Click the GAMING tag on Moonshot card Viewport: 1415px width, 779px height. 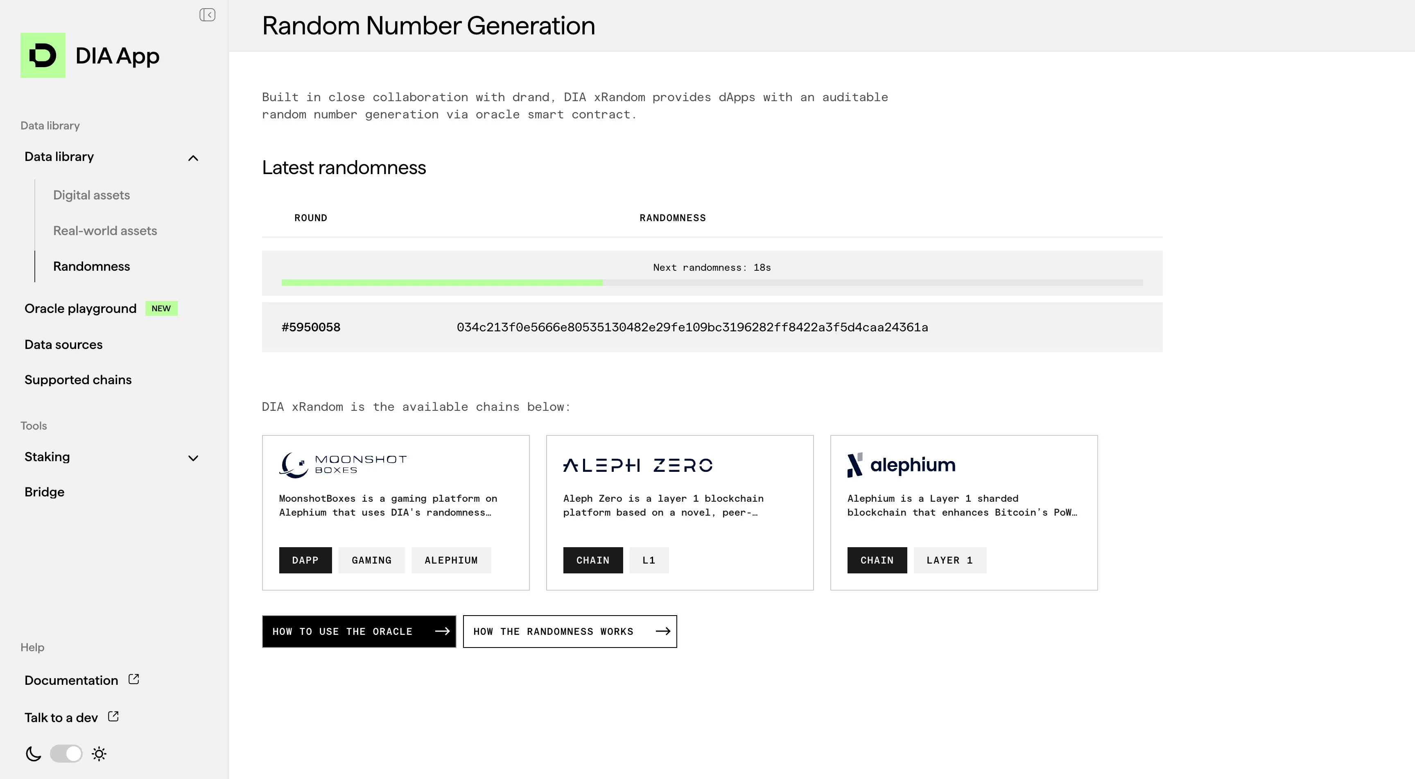(x=371, y=560)
